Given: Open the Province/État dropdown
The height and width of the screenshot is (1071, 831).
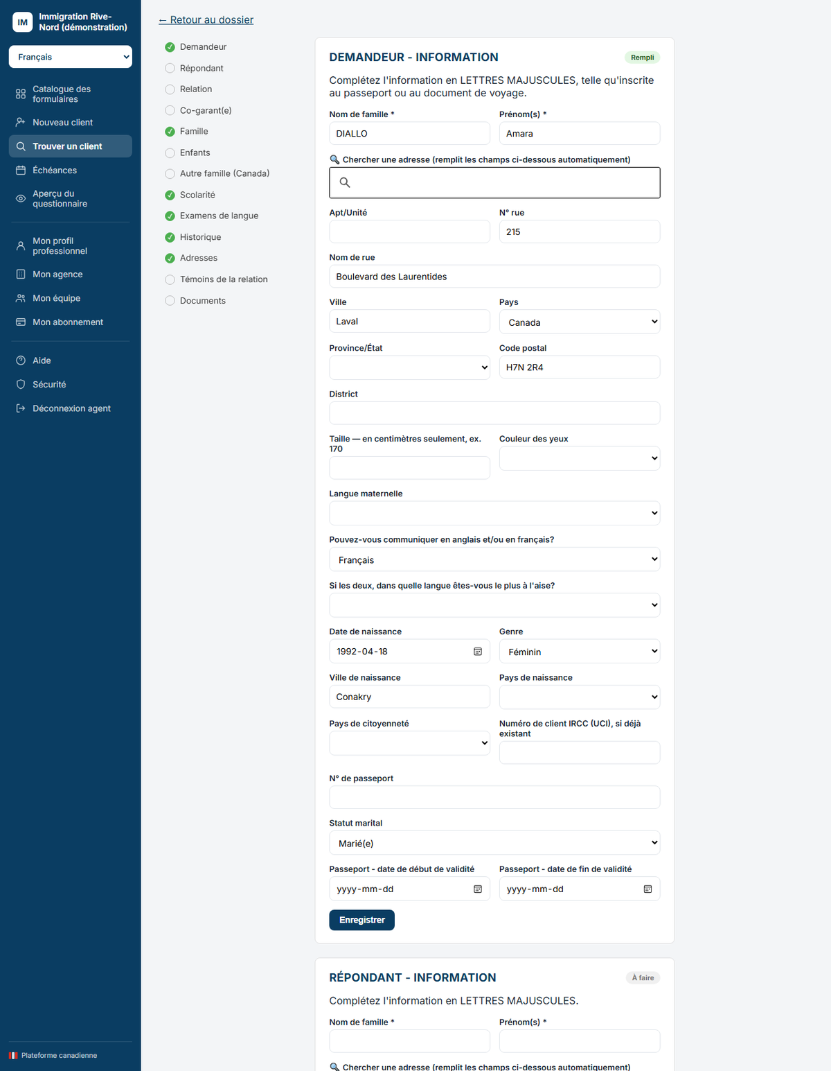Looking at the screenshot, I should [409, 367].
